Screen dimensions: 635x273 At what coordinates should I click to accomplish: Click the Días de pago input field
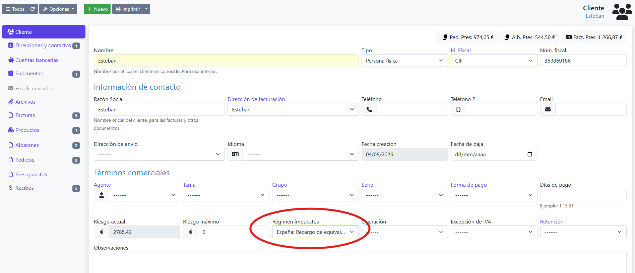(583, 195)
